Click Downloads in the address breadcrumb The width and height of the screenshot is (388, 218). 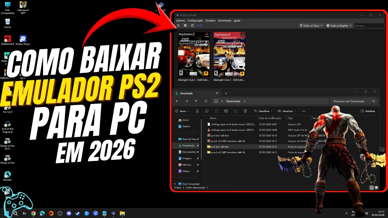tap(233, 101)
